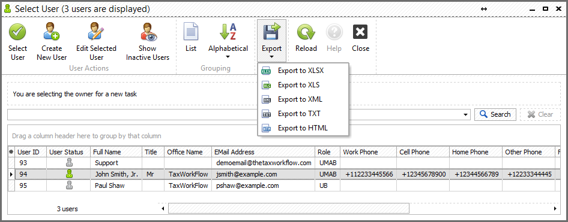Screen dimensions: 568x222
Task: Click the TXT file icon in menu
Action: 266,114
